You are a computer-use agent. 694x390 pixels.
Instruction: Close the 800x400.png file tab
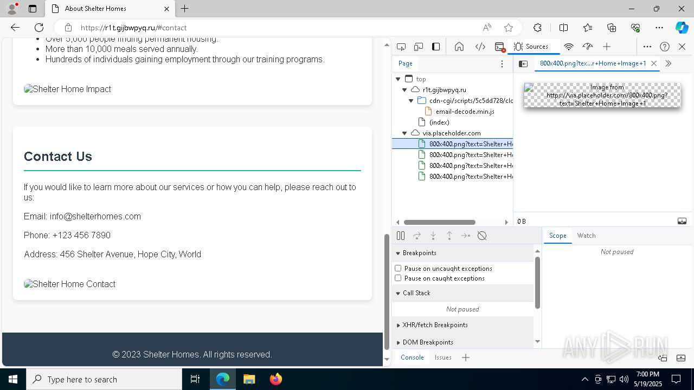[x=654, y=63]
